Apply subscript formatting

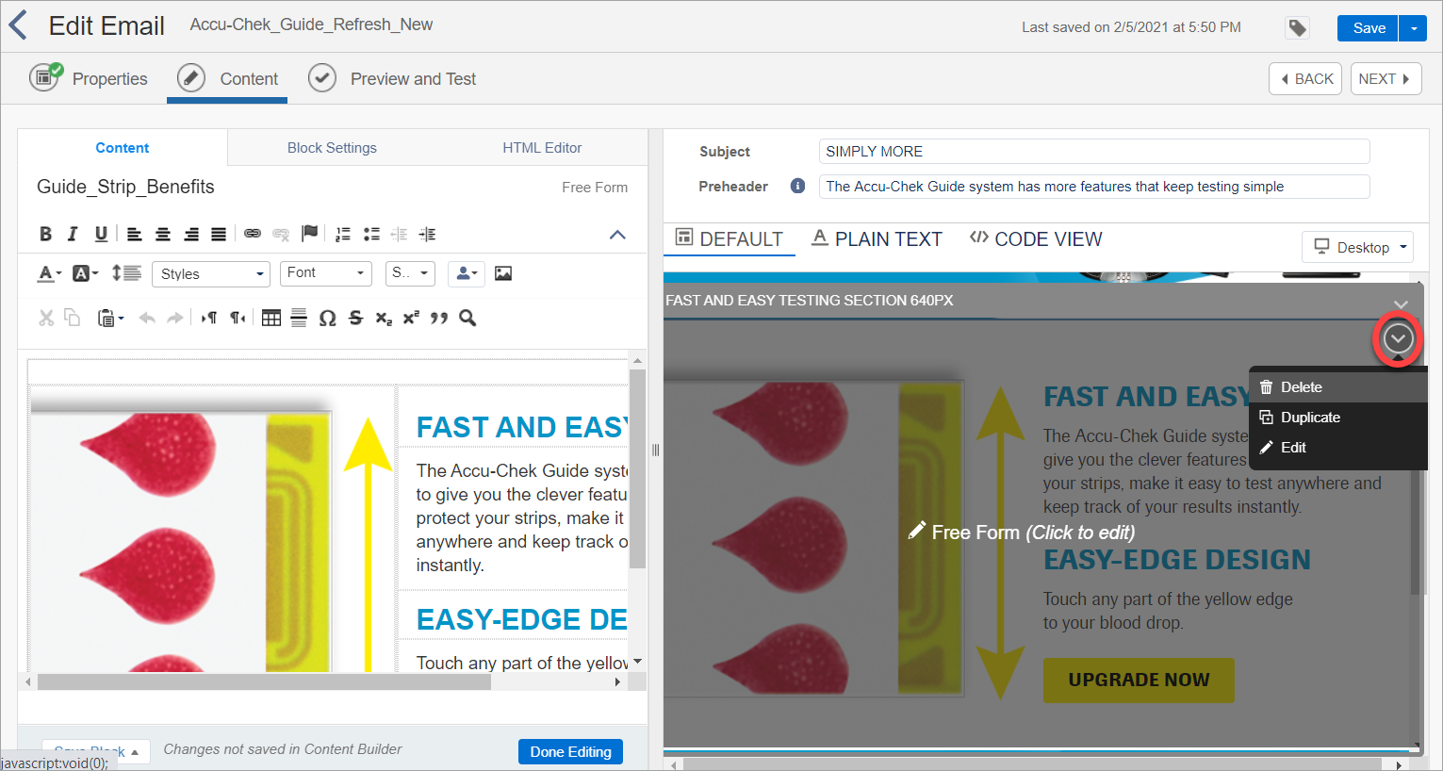(384, 319)
